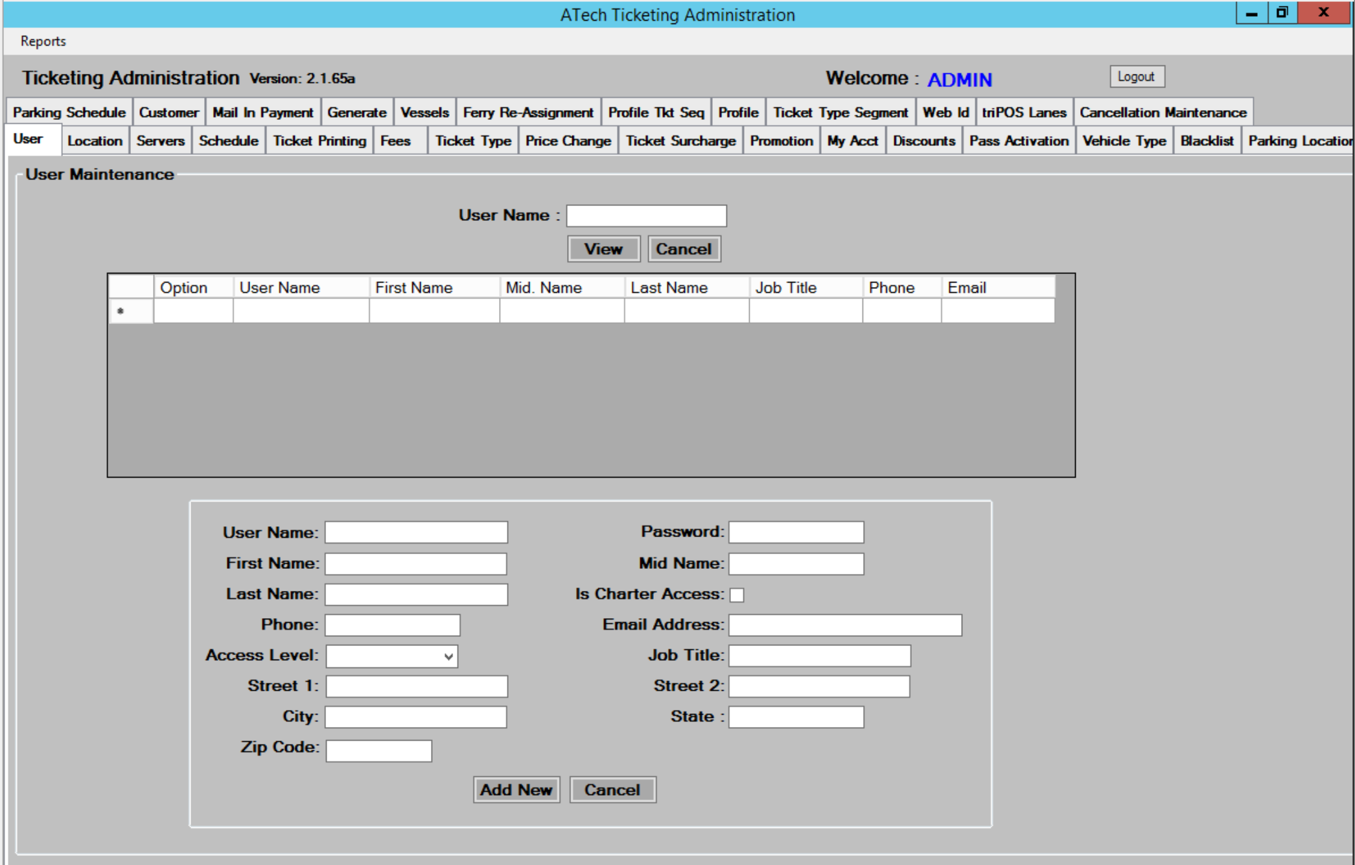Go to the My Acct tab
Image resolution: width=1355 pixels, height=865 pixels.
click(x=852, y=141)
